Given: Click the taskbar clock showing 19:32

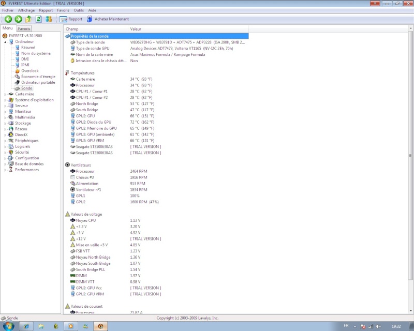Looking at the screenshot, I should click(396, 326).
